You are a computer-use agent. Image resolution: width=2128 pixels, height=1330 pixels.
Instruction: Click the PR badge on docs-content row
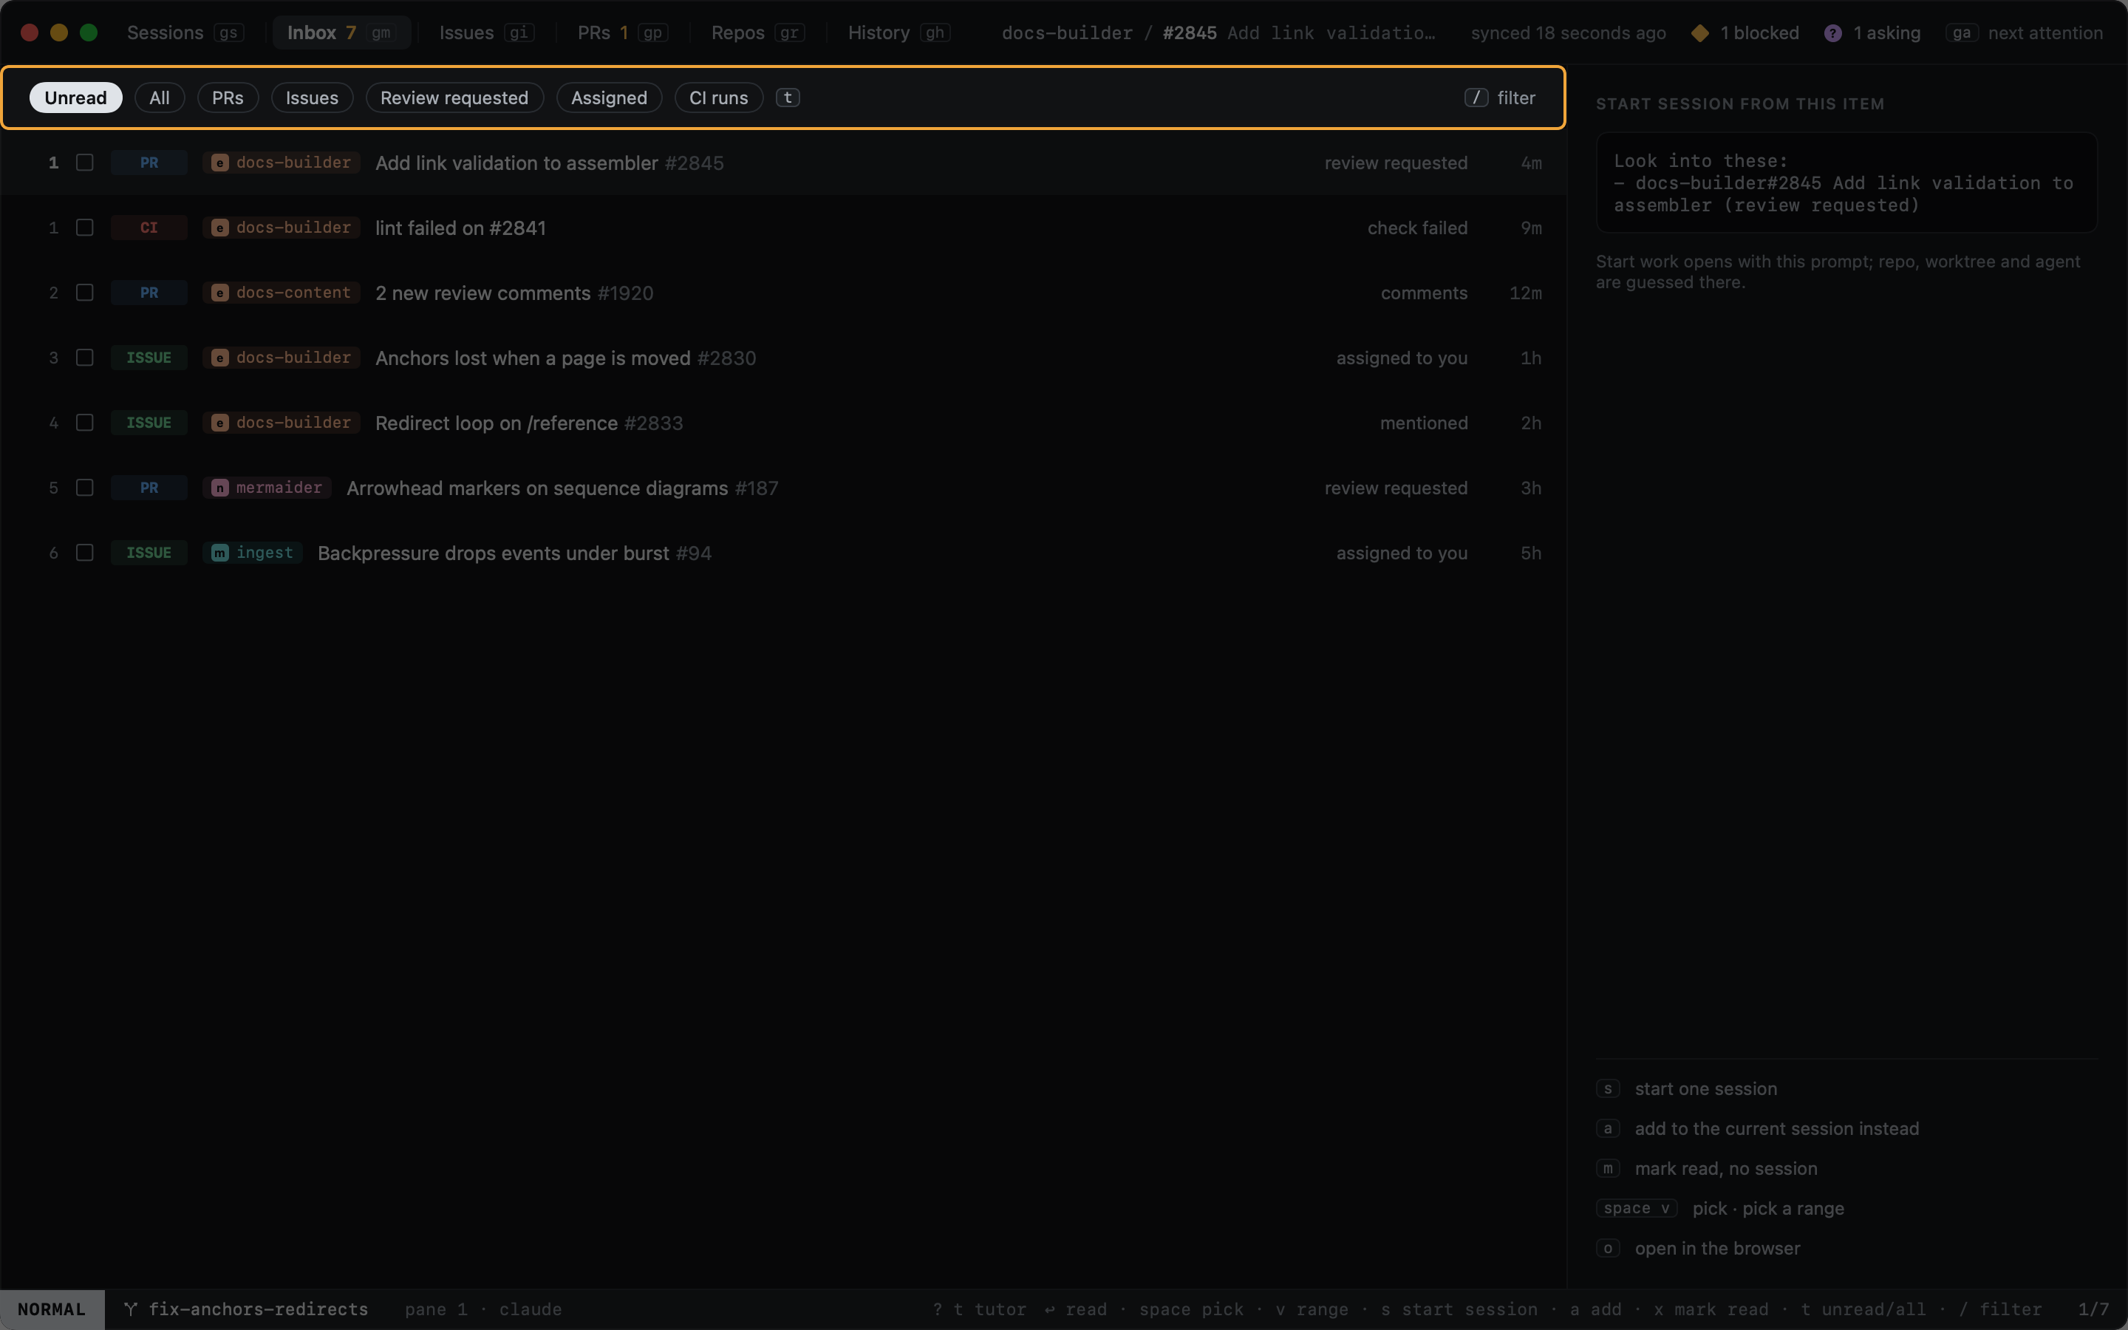point(149,293)
